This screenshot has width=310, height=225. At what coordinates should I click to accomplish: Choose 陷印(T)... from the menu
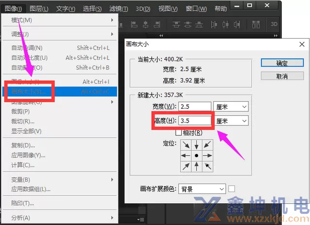pyautogui.click(x=60, y=203)
